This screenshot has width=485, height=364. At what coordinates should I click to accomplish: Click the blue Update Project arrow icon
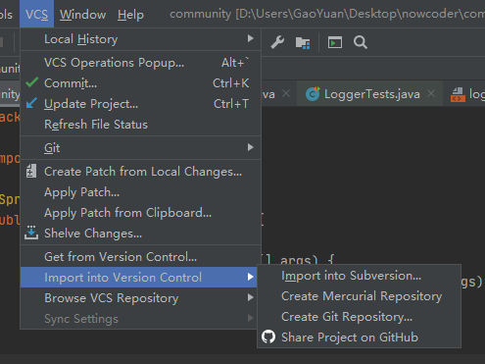[x=31, y=103]
